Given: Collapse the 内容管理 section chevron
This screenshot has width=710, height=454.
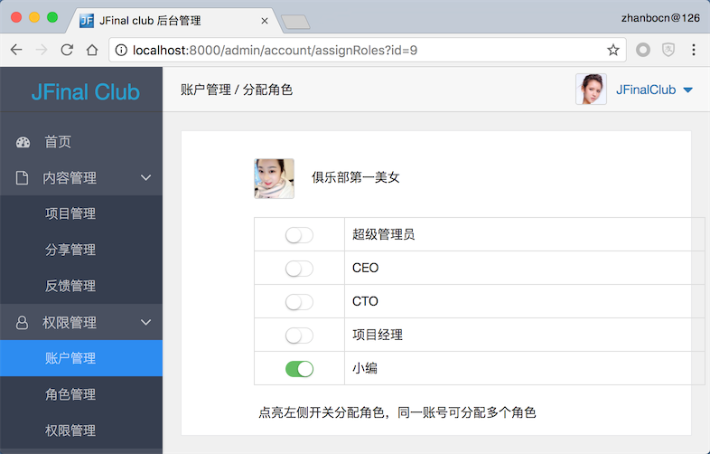Looking at the screenshot, I should [145, 177].
